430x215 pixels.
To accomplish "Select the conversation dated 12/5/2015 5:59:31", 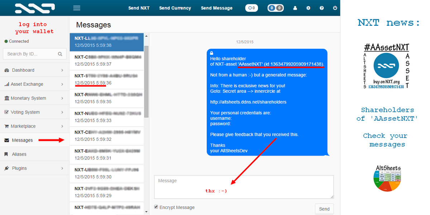I will coord(107,154).
